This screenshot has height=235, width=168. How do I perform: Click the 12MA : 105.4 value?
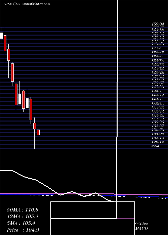[x=23, y=217]
